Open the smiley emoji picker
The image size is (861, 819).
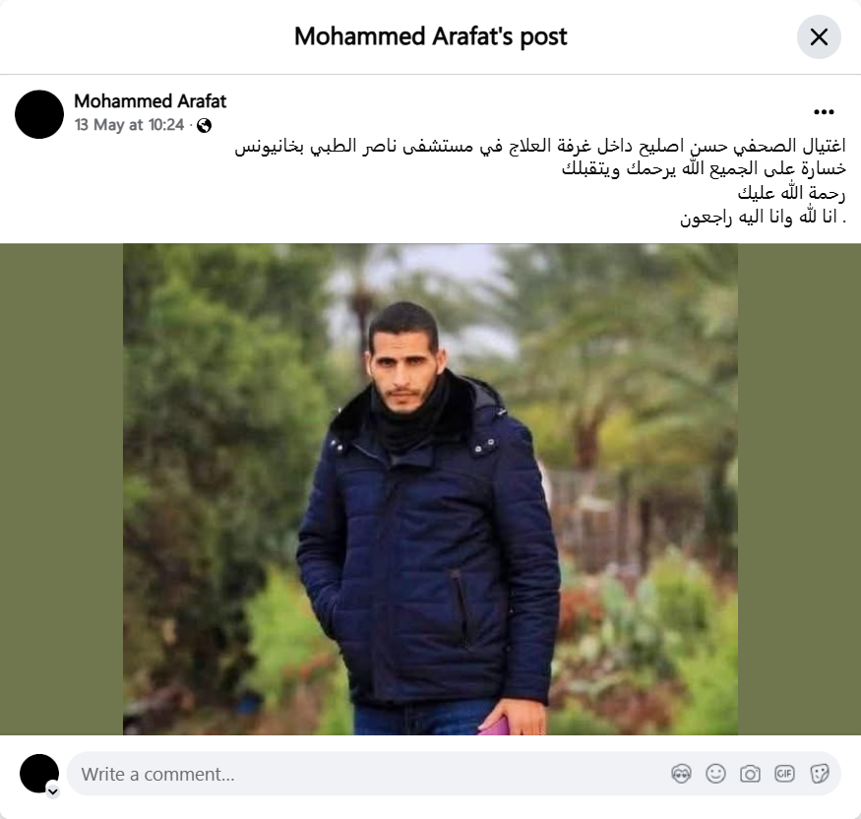[x=715, y=774]
